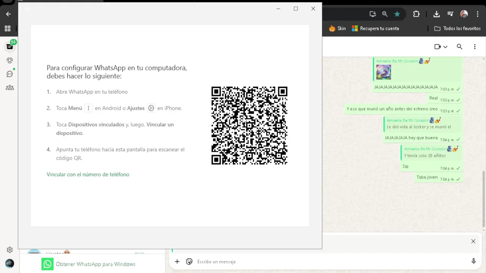Search within the chat with magnifier icon
Image resolution: width=486 pixels, height=273 pixels.
[459, 47]
